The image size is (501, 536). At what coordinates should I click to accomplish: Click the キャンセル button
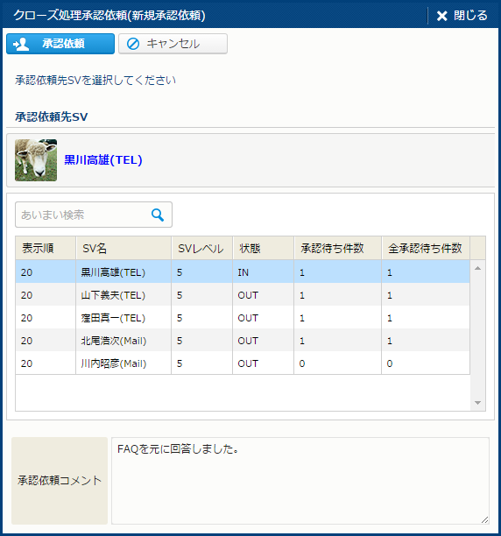173,44
